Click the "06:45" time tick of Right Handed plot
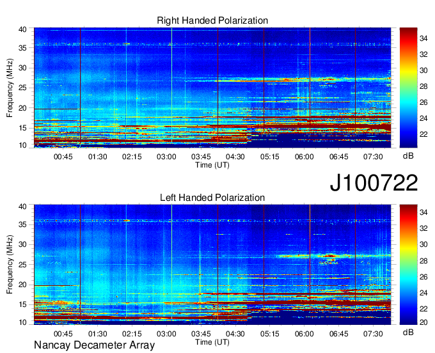 [x=339, y=157]
